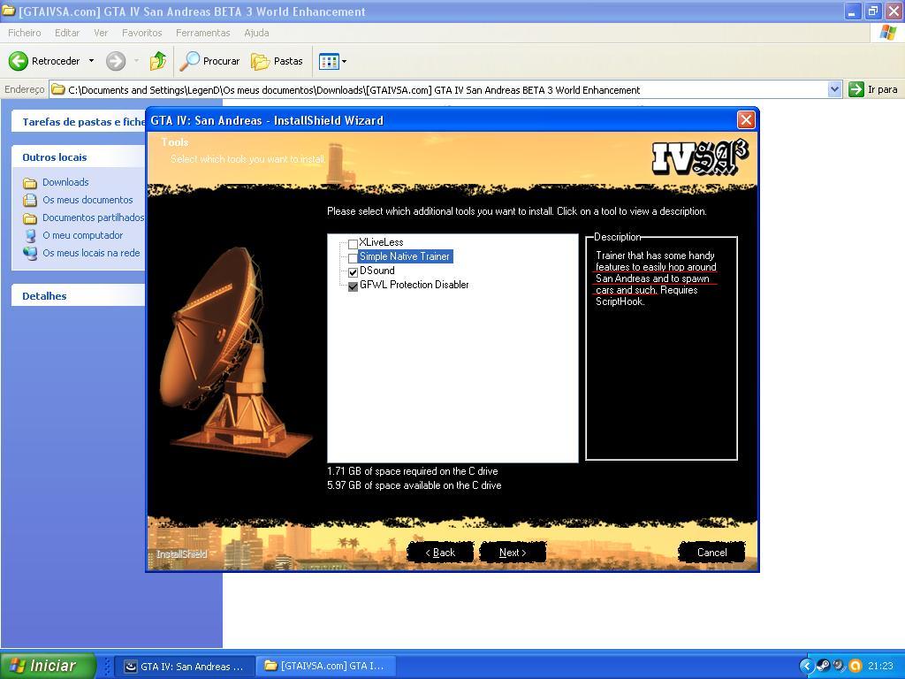The image size is (905, 679).
Task: Switch to [GTAIVSA.com] folder taskbar item
Action: [325, 667]
